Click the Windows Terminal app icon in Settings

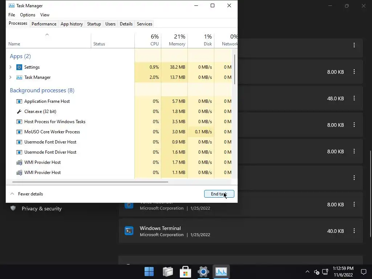(x=129, y=231)
